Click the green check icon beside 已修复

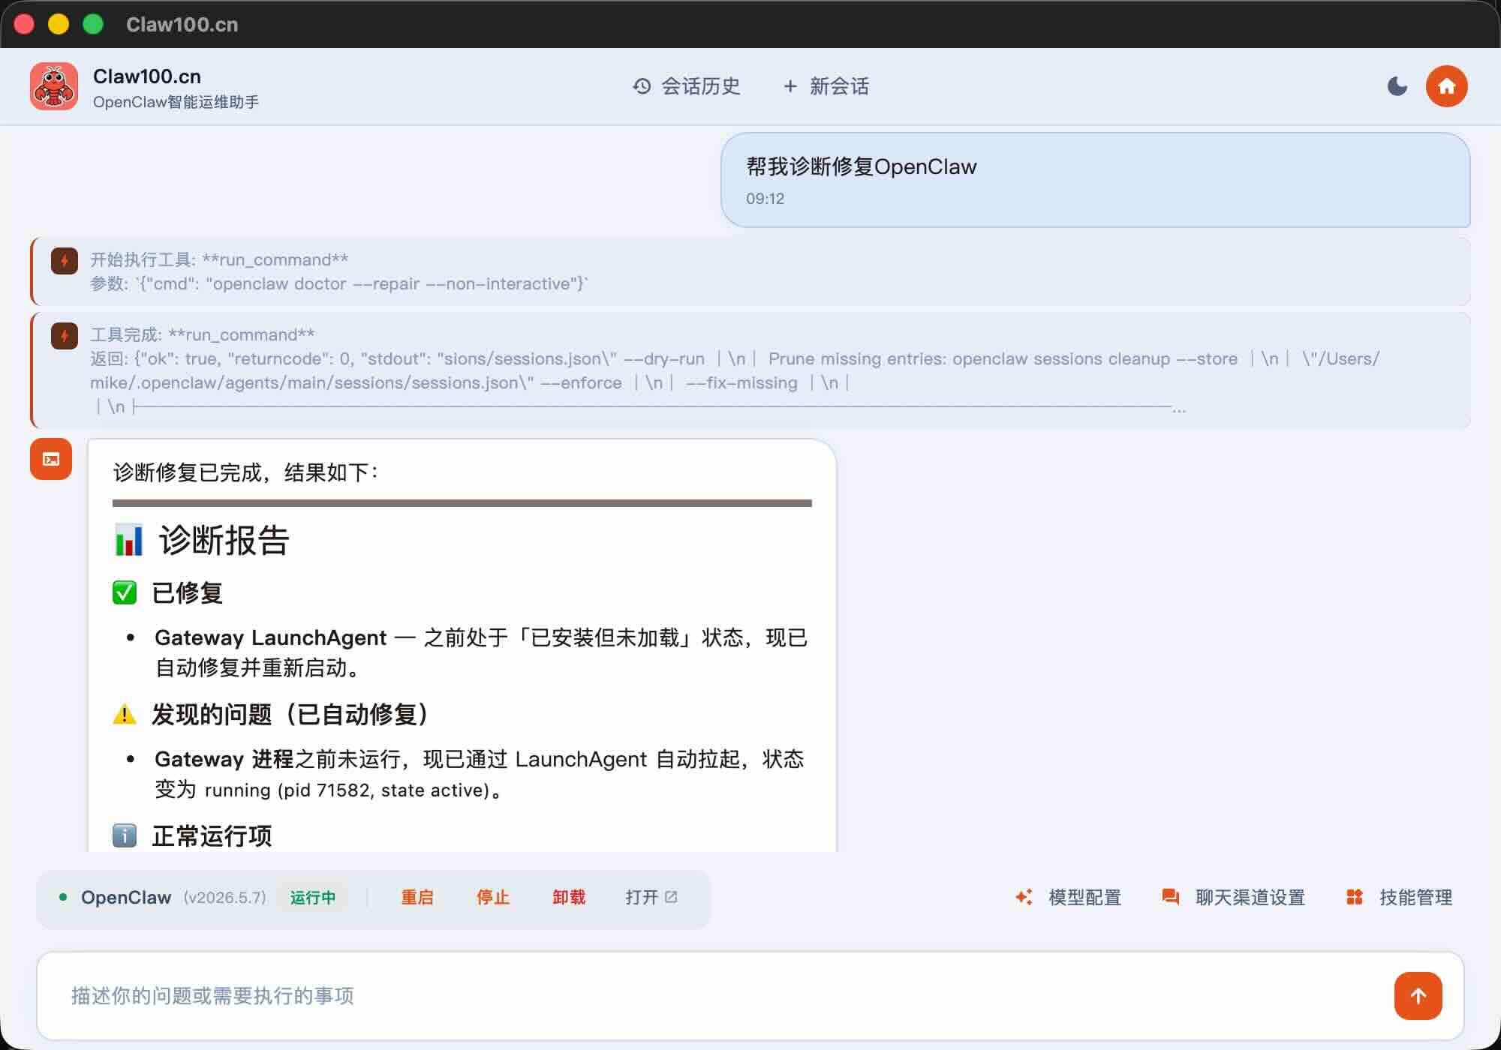125,592
